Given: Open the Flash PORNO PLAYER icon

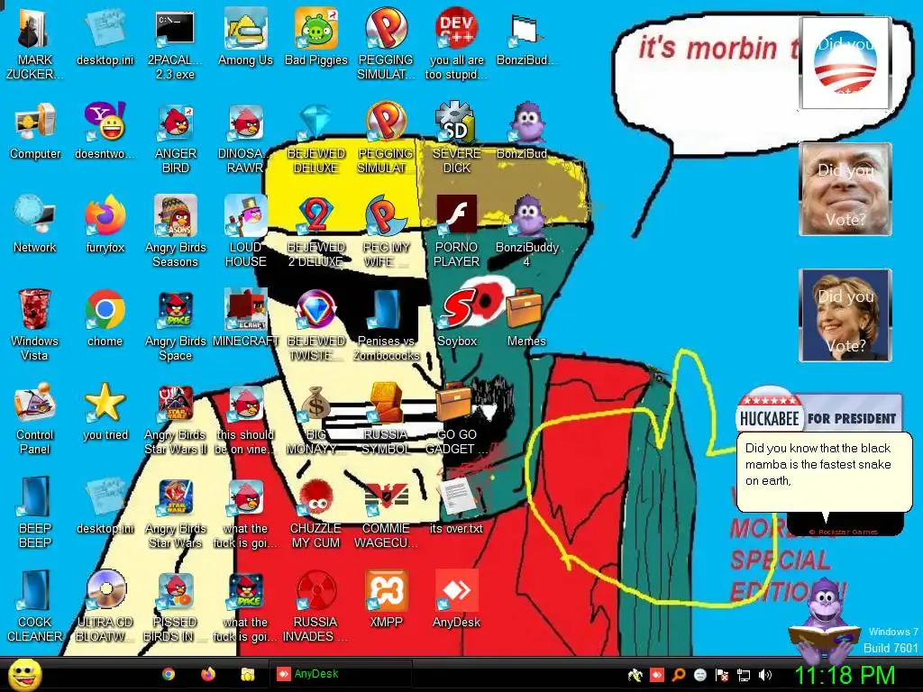Looking at the screenshot, I should point(456,214).
